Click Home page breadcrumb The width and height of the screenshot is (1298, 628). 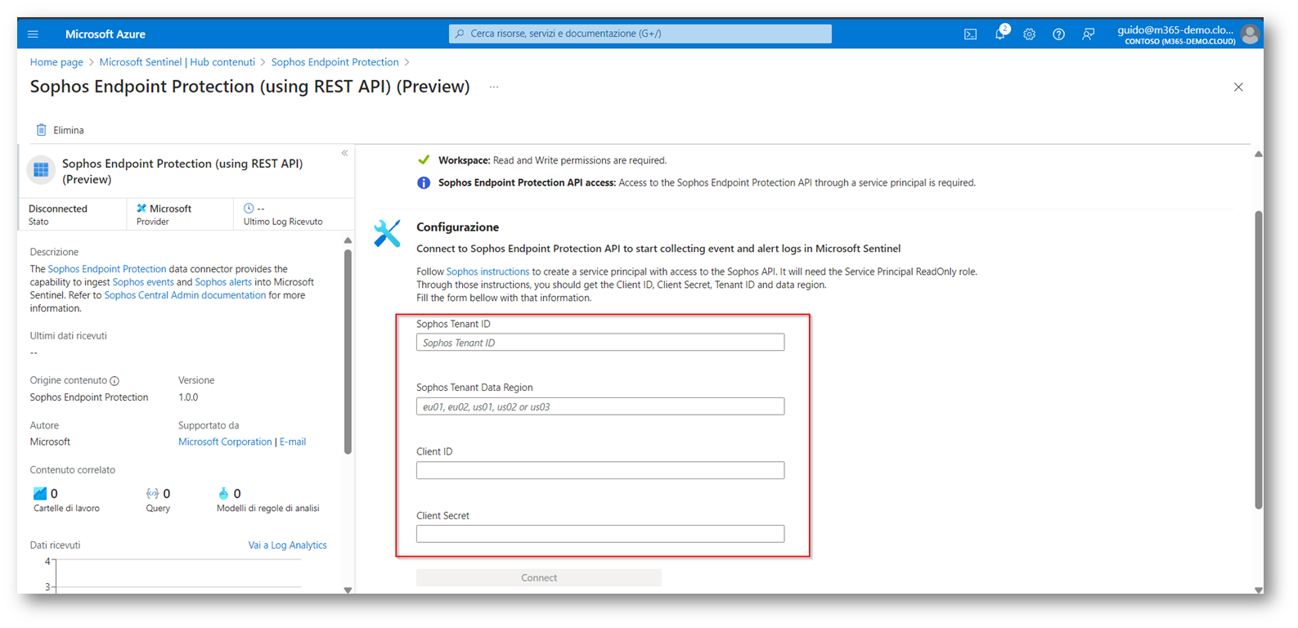[56, 62]
